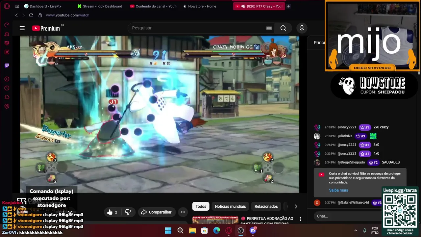Open OBS Studio from taskbar
421x237 pixels.
[x=241, y=230]
